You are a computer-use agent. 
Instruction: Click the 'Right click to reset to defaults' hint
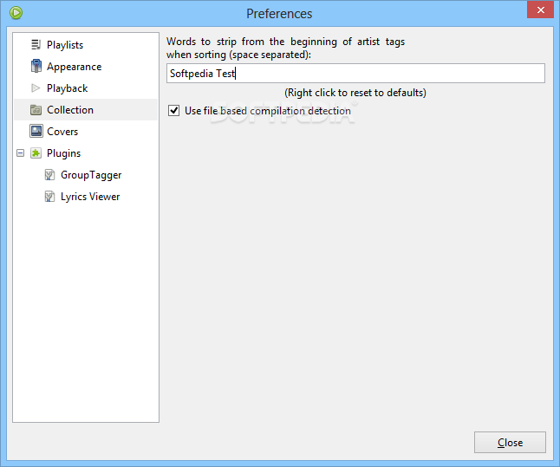[x=355, y=93]
